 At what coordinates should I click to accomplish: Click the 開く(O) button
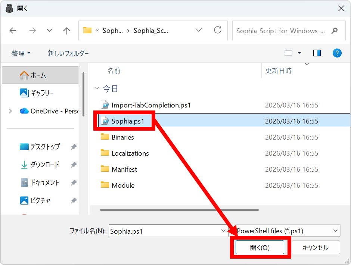260,247
